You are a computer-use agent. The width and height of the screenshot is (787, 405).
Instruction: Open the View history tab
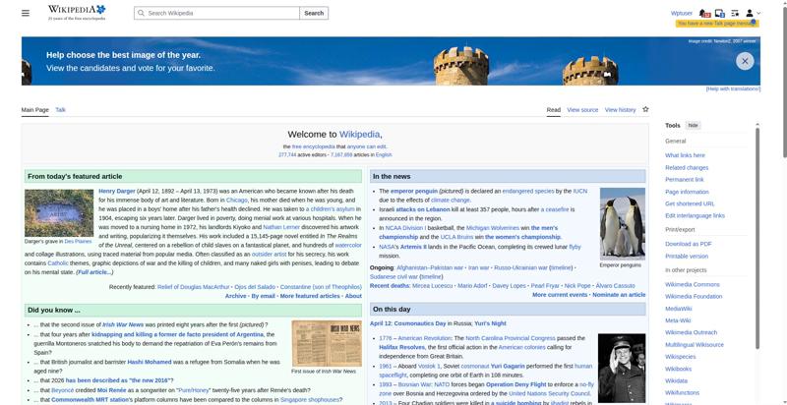[x=620, y=110]
